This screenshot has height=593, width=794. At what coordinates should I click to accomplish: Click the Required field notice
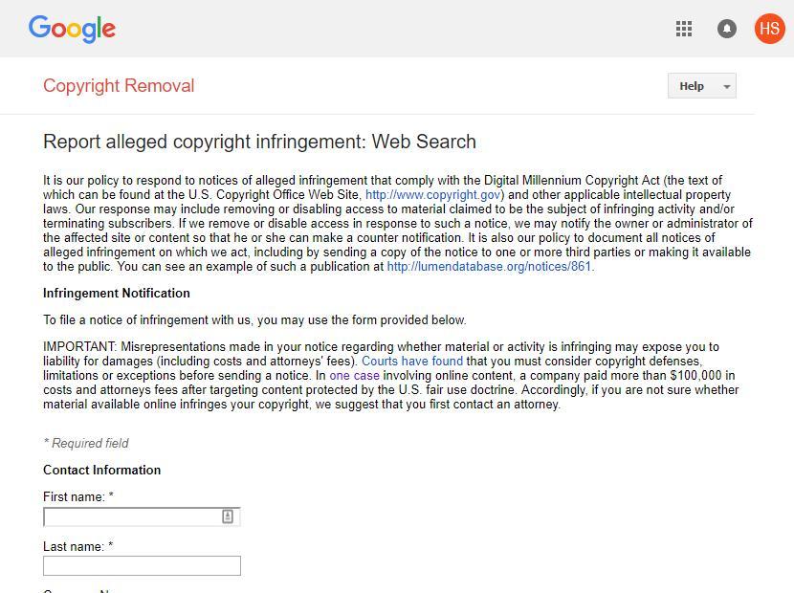pyautogui.click(x=86, y=443)
